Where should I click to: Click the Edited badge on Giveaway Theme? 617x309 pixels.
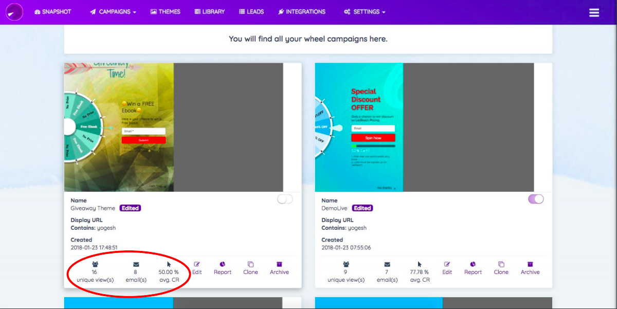pyautogui.click(x=130, y=208)
